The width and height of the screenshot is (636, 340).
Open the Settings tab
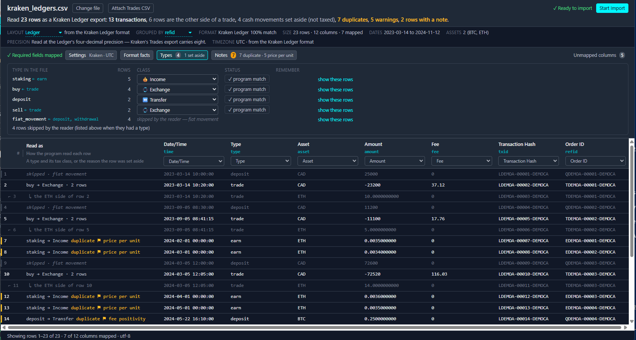91,55
